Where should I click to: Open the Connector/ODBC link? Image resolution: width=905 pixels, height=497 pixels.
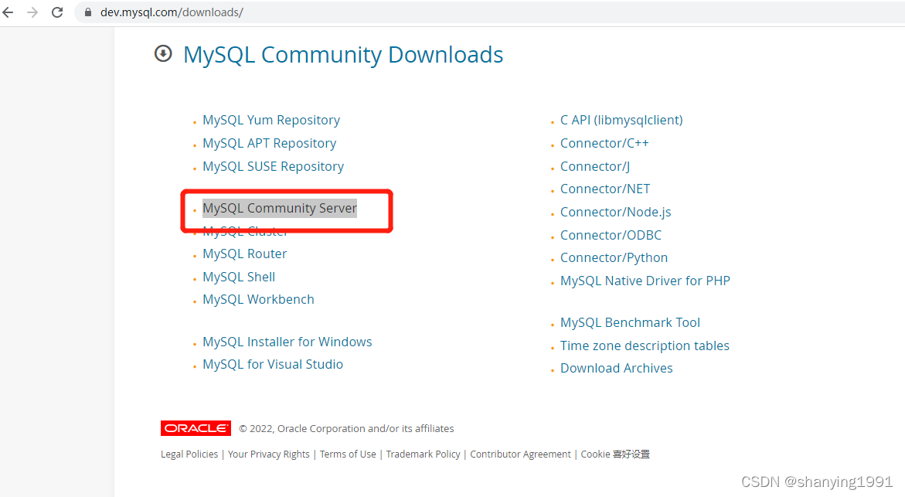(611, 235)
